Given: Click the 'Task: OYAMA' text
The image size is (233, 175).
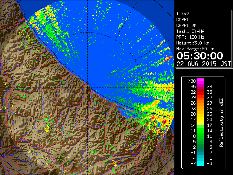Looking at the screenshot, I should pos(190,31).
